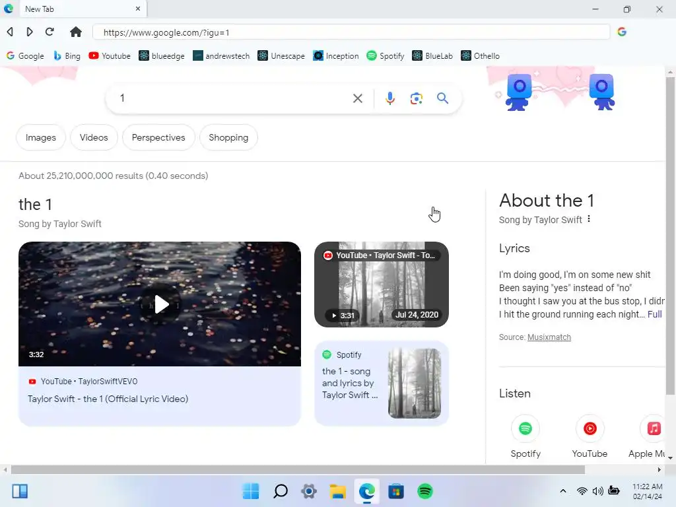Open Taylor Swift - the 1 (Official Lyric Video) title

click(108, 399)
